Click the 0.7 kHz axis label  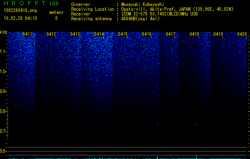tap(3, 131)
